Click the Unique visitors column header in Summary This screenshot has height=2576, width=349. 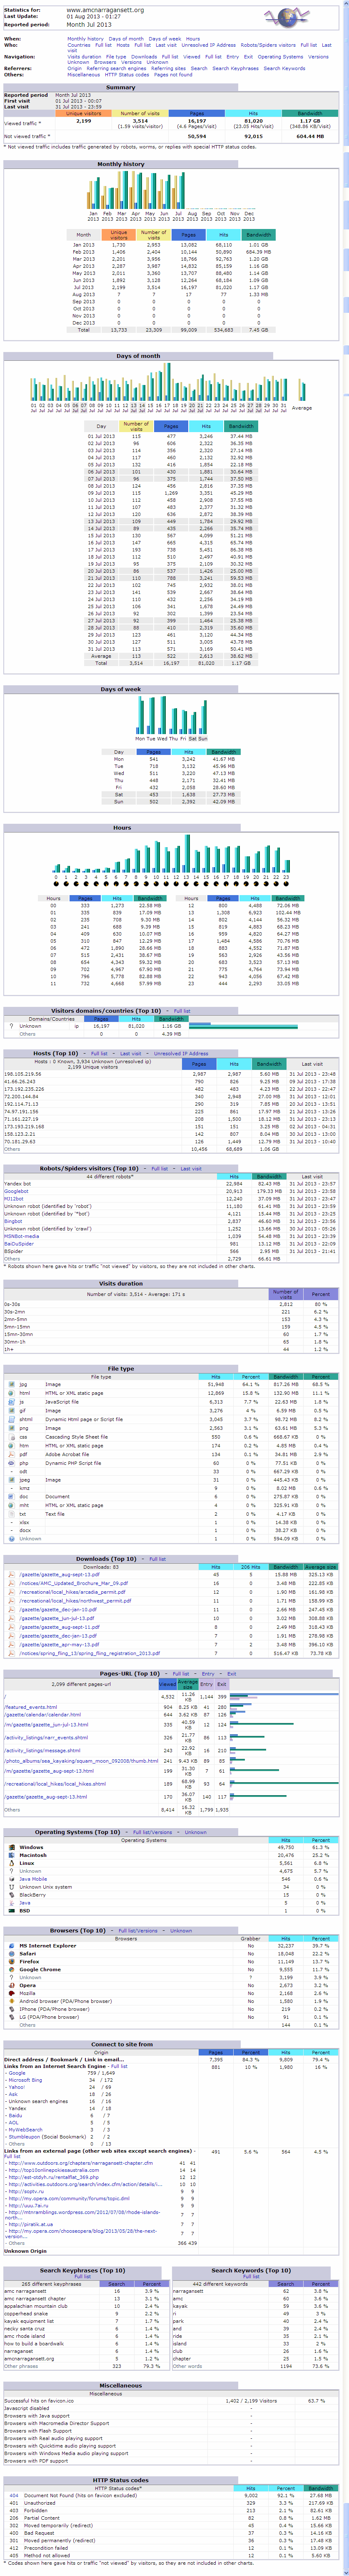(x=84, y=113)
